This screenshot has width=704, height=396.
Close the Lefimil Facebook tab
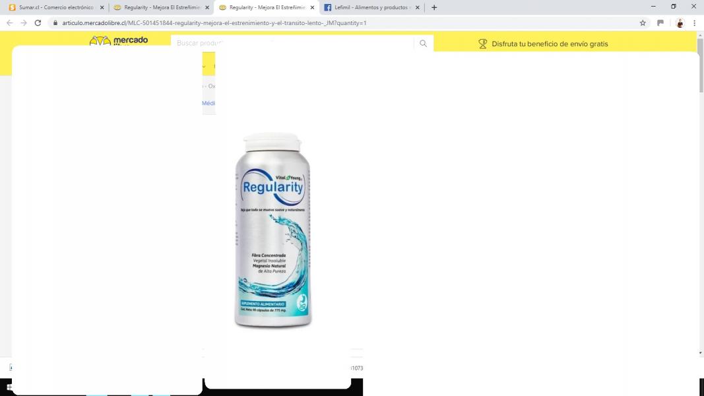(417, 8)
